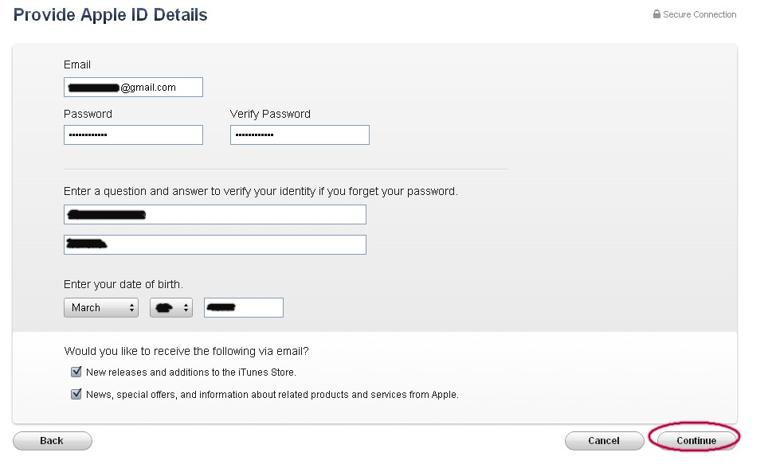Click into the Password field
The width and height of the screenshot is (768, 468).
click(133, 135)
